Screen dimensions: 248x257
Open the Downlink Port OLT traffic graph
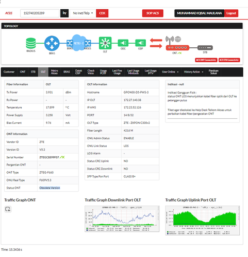click(x=122, y=219)
